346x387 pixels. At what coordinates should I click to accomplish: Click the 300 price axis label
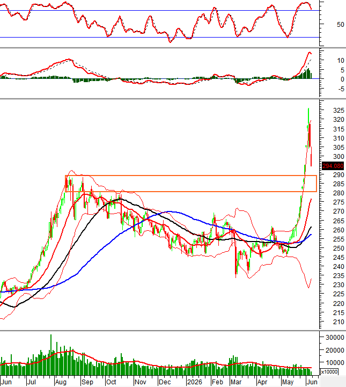pos(338,157)
